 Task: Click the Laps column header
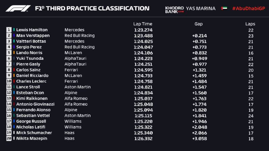tap(250, 24)
